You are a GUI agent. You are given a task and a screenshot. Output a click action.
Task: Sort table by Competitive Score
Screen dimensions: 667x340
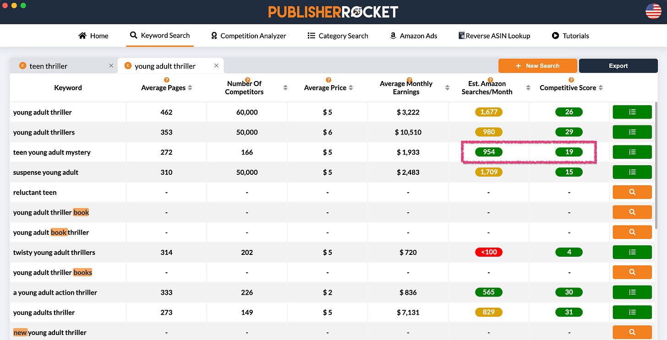click(x=601, y=88)
